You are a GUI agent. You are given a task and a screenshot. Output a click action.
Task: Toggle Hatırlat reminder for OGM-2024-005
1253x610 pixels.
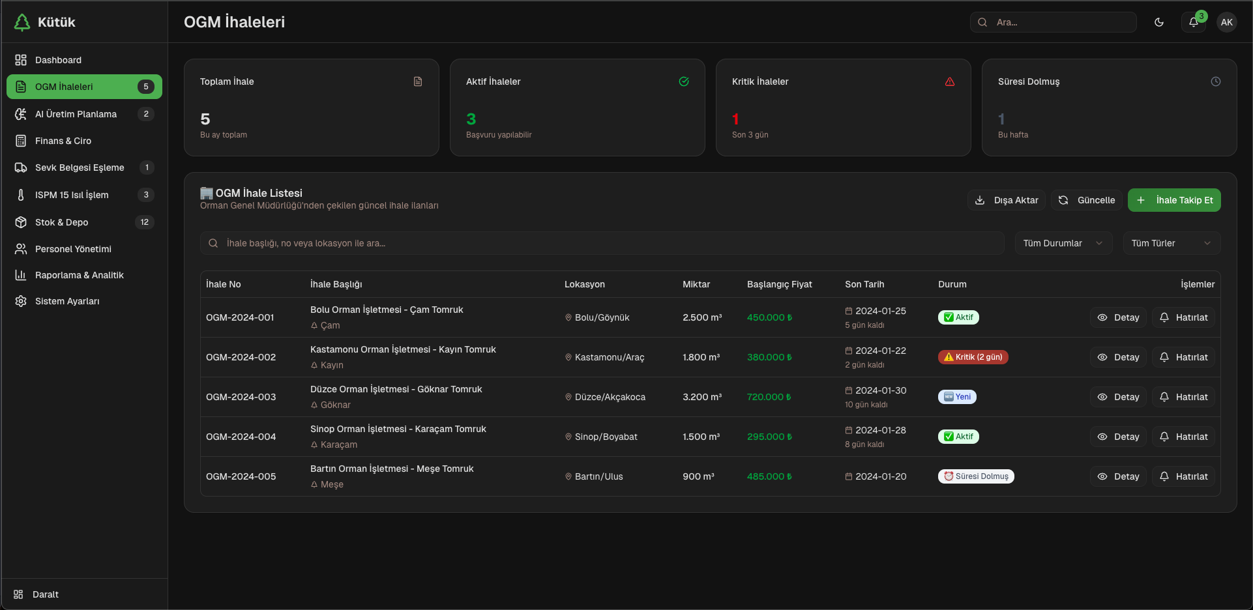(1184, 476)
